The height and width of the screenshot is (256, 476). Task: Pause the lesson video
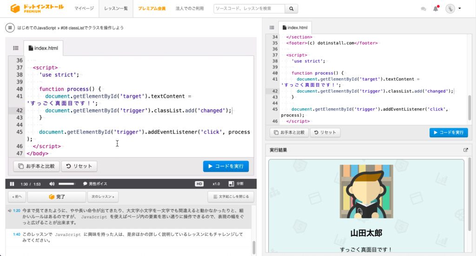(12, 184)
